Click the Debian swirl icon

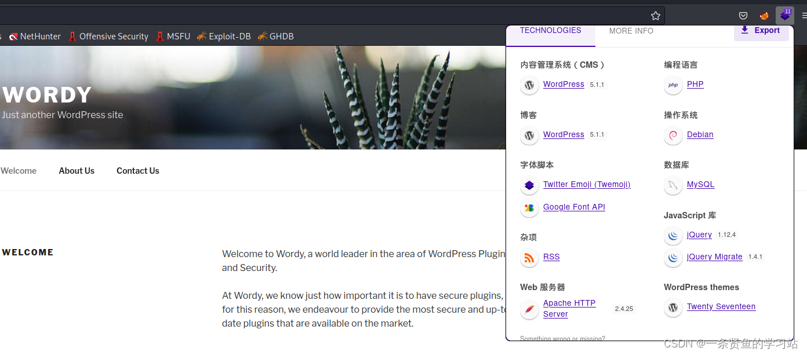point(672,136)
